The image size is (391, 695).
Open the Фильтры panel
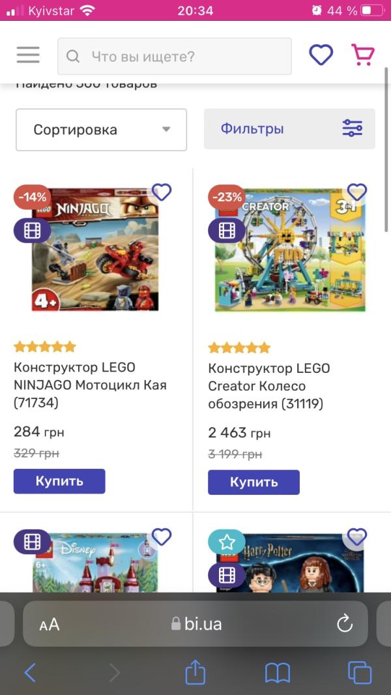point(289,129)
